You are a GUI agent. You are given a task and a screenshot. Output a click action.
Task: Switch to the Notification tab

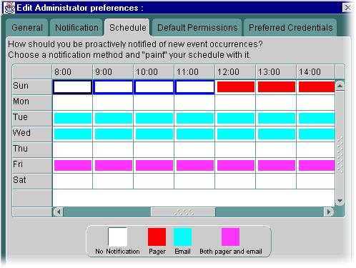coord(76,28)
